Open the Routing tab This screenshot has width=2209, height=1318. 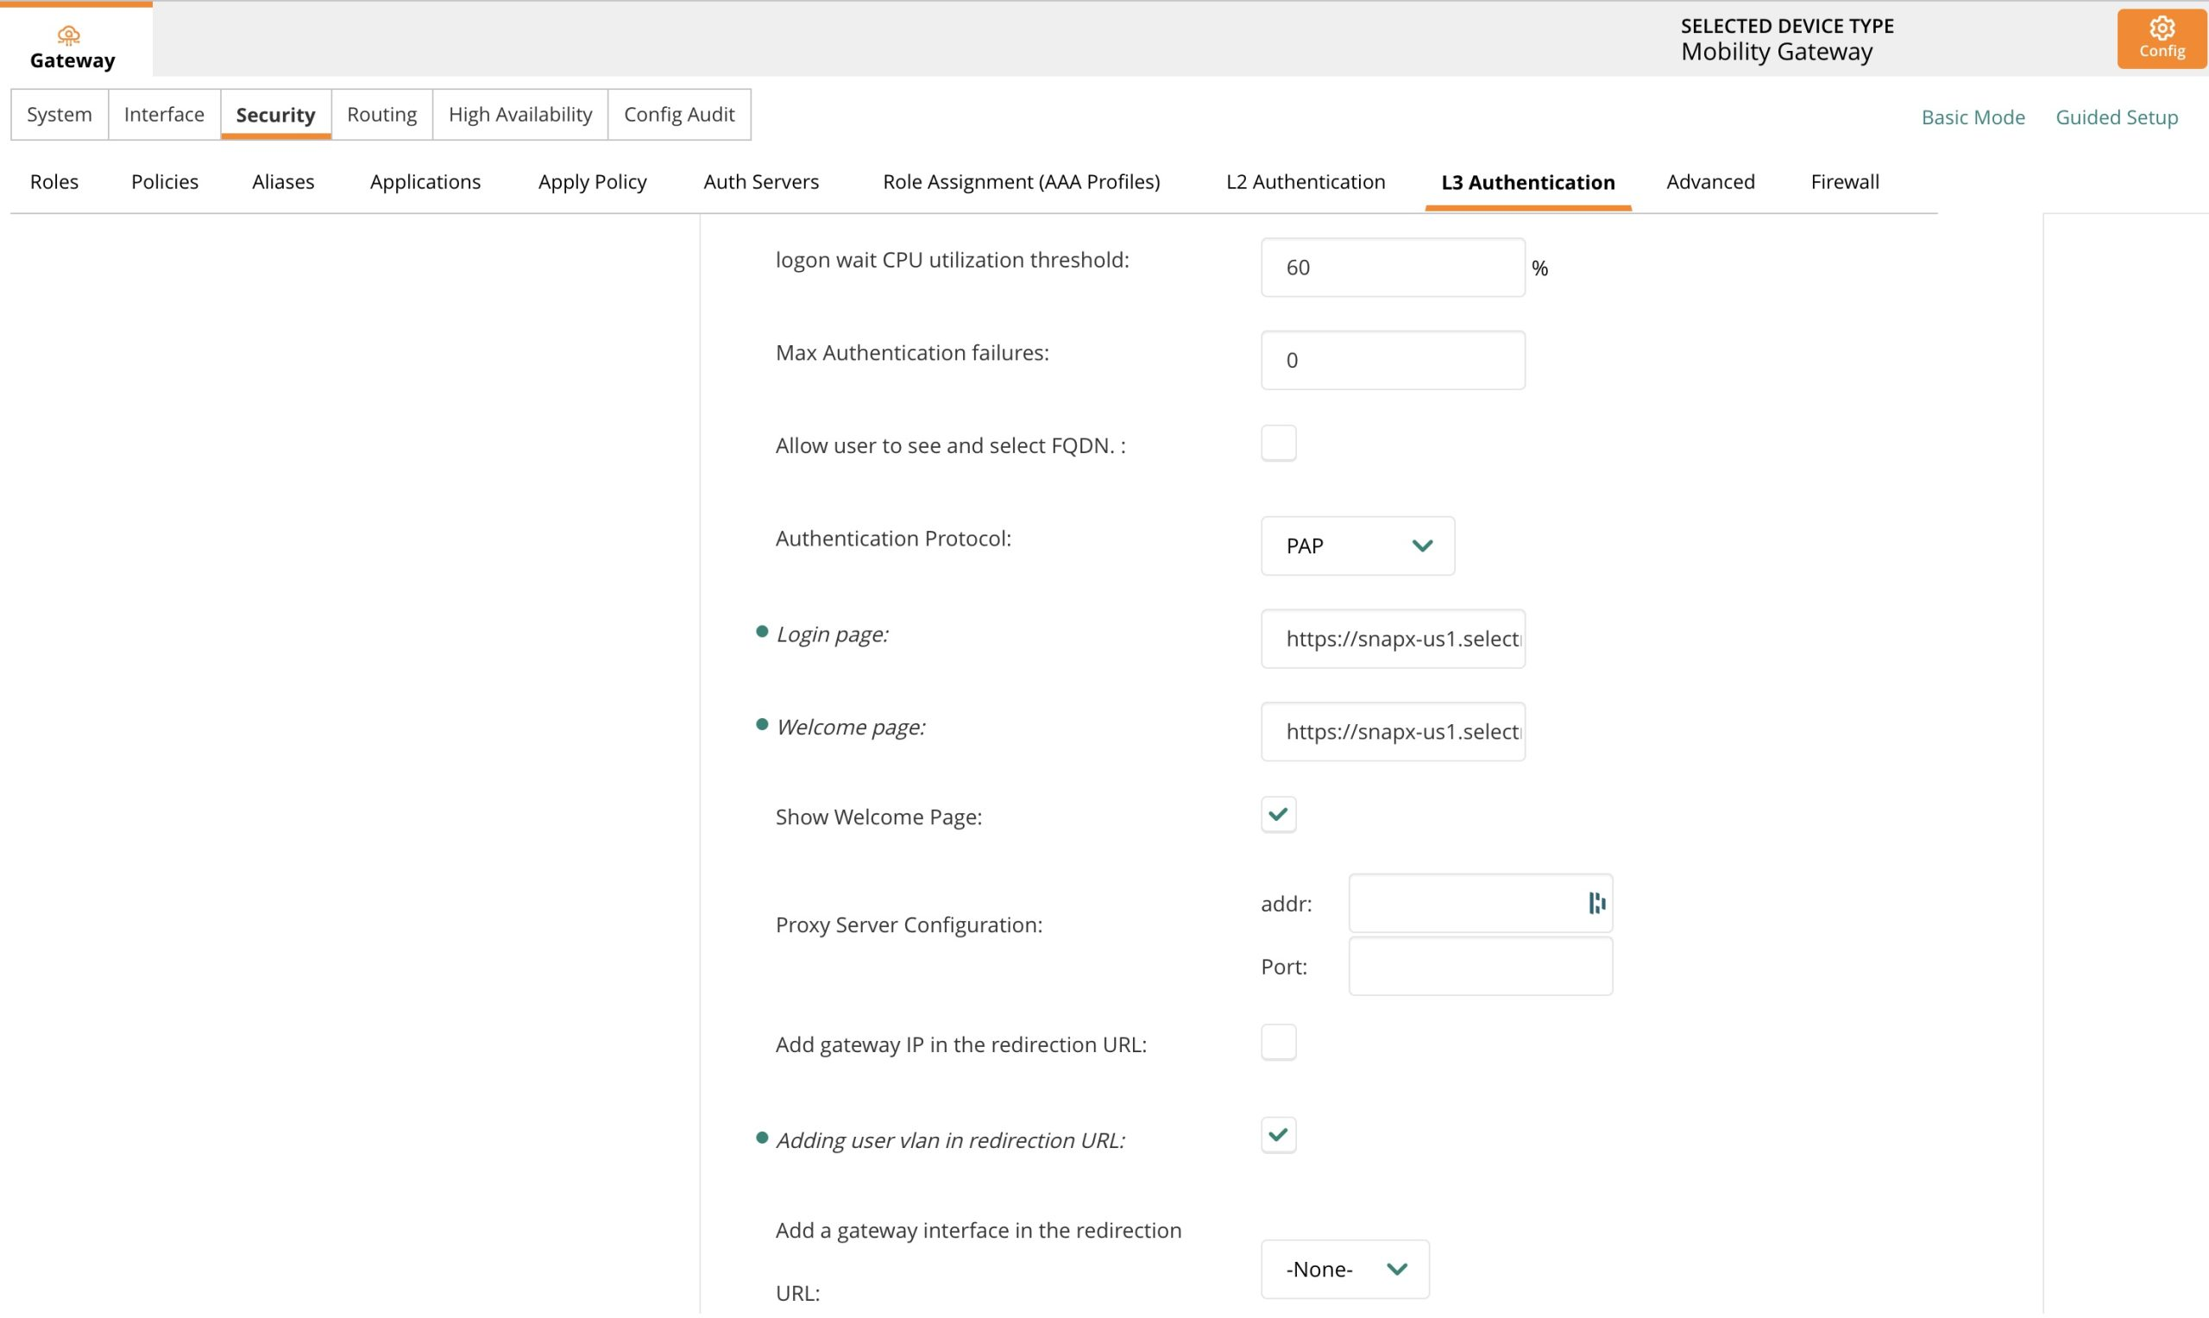pyautogui.click(x=381, y=115)
